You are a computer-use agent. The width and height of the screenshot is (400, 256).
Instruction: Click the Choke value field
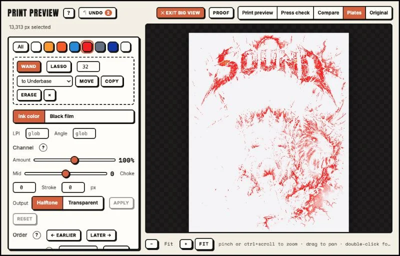(24, 187)
